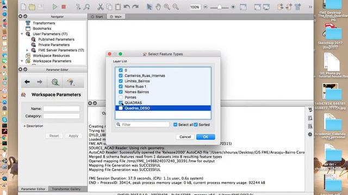This screenshot has height=195, width=348.
Task: Toggle the QUADRAS layer checkbox
Action: tap(121, 102)
